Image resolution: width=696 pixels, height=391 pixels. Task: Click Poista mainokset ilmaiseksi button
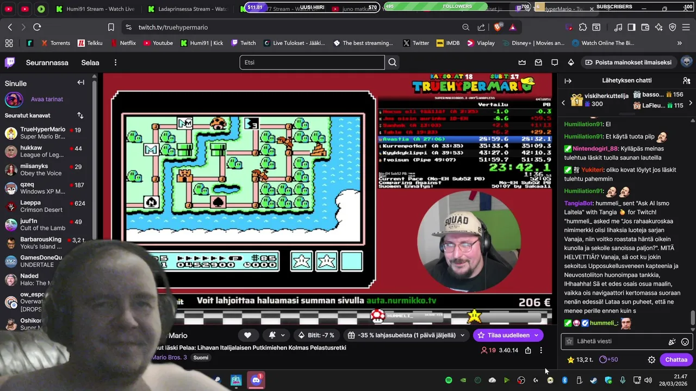coord(628,62)
